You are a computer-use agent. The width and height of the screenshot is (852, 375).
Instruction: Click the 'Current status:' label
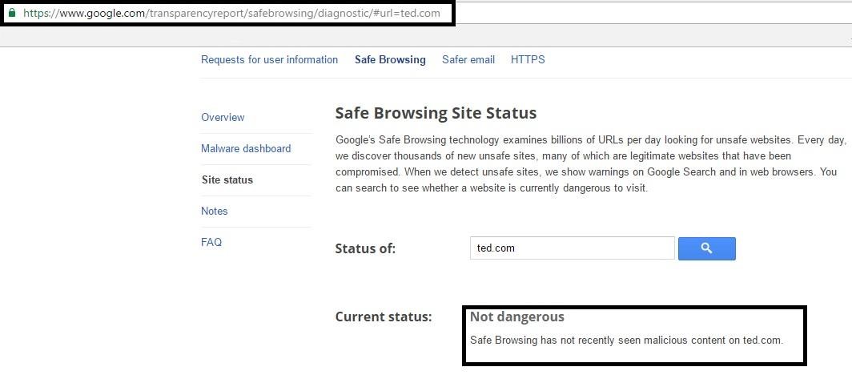(x=384, y=317)
